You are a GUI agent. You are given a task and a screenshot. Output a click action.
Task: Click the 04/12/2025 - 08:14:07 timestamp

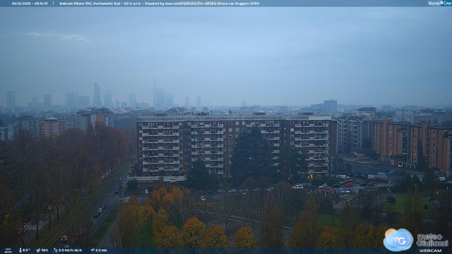pyautogui.click(x=30, y=4)
